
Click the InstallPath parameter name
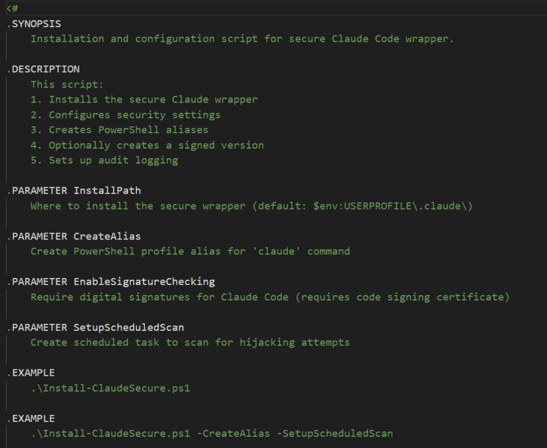[x=107, y=191]
